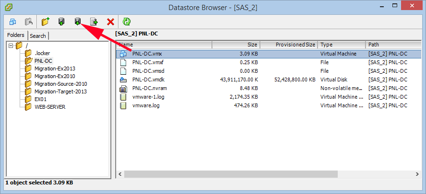The image size is (426, 194).
Task: Click the vmware.log file icon
Action: click(x=123, y=105)
